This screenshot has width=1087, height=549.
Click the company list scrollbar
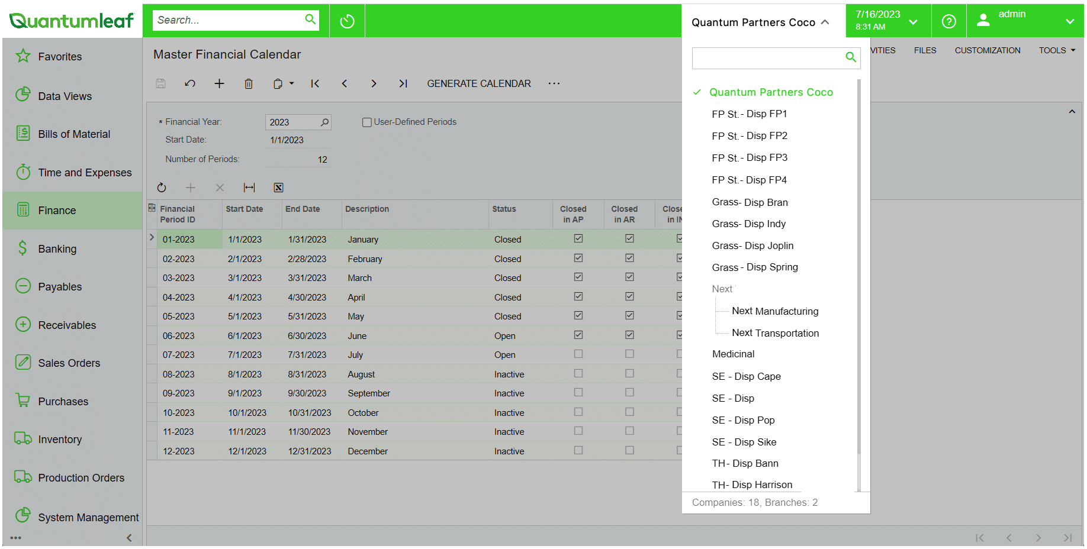coord(858,266)
